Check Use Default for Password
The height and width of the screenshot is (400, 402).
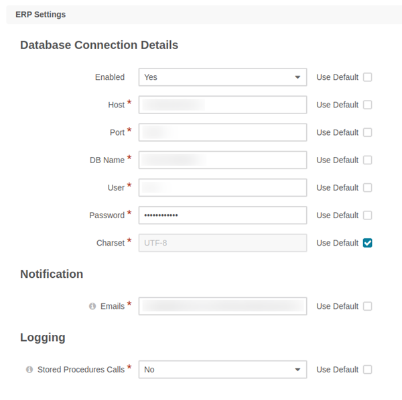367,215
